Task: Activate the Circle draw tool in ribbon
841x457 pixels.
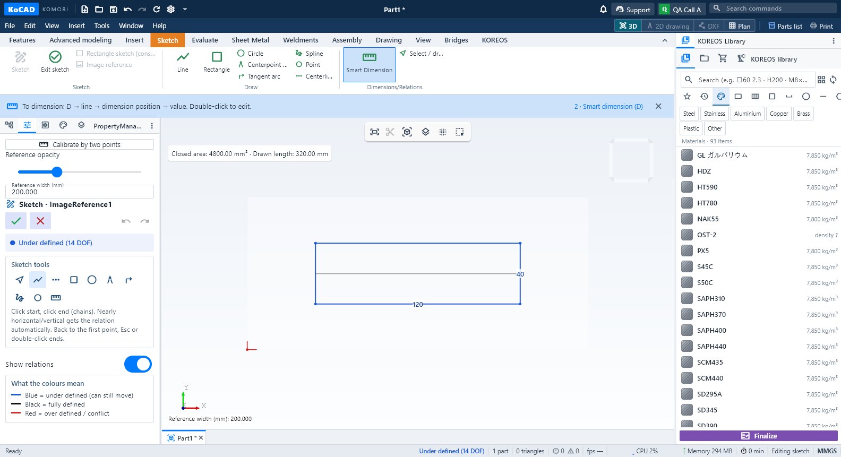Action: pyautogui.click(x=250, y=53)
